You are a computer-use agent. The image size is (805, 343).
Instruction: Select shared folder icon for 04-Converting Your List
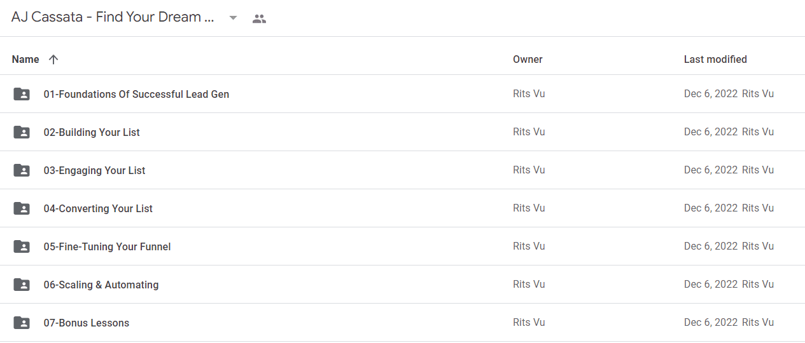click(x=22, y=208)
